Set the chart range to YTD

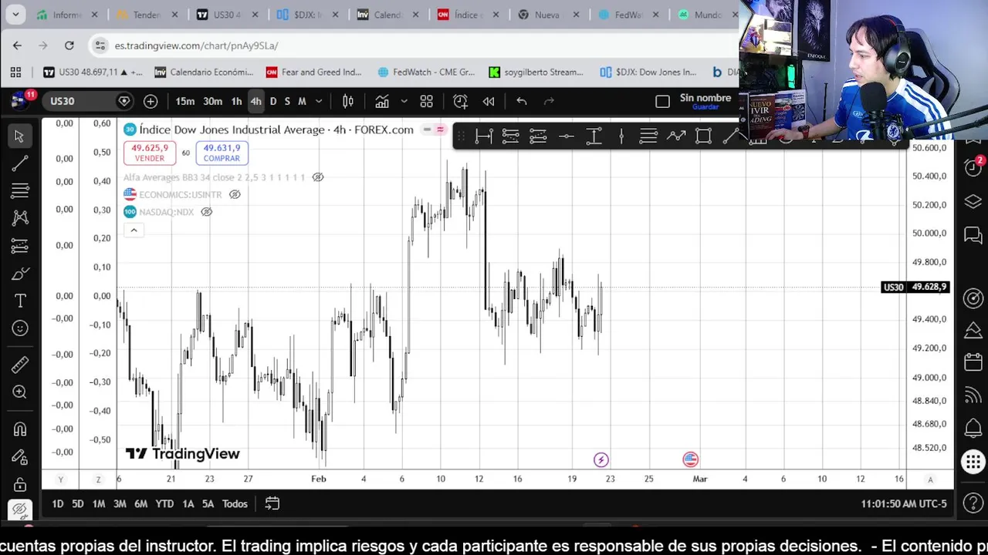click(164, 503)
